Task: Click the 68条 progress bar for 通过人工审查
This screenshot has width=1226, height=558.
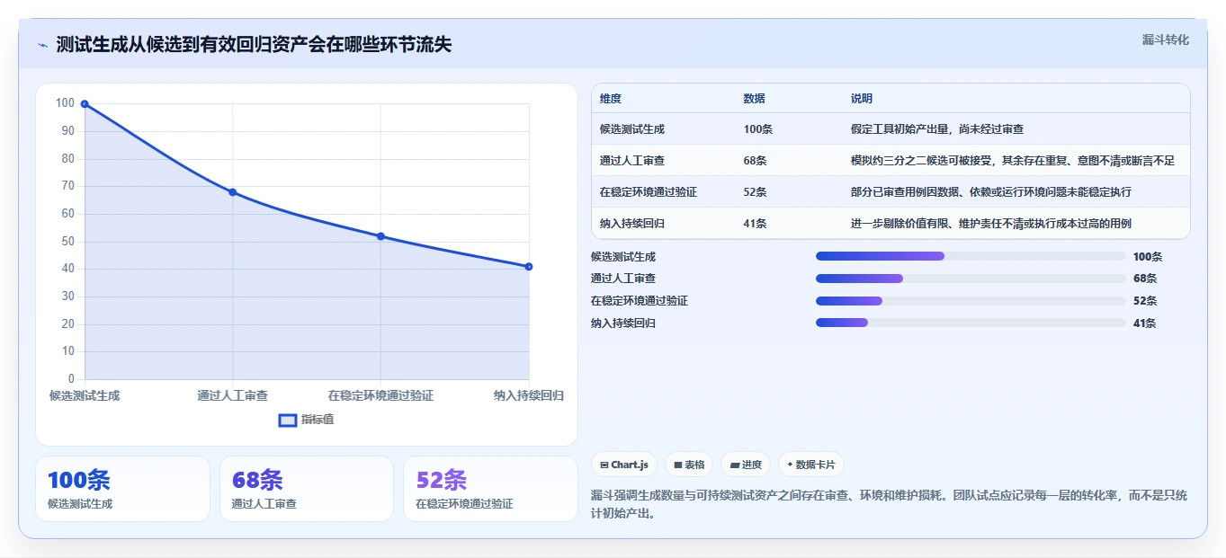Action: click(971, 279)
